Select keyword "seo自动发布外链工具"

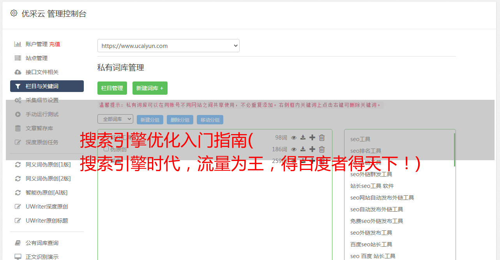tap(376, 209)
